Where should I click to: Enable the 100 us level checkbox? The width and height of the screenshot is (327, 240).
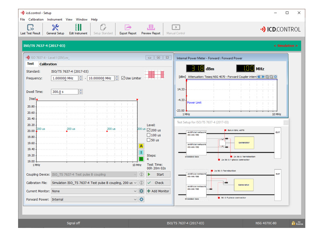[149, 135]
